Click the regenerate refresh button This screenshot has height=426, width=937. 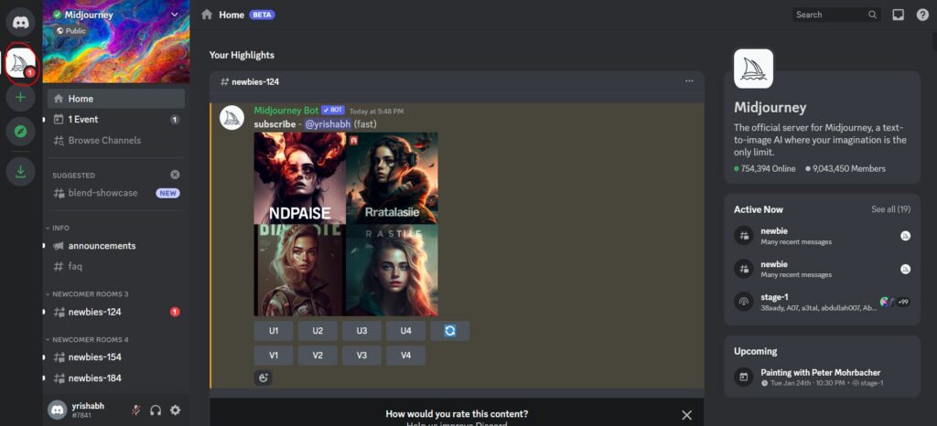coord(450,331)
